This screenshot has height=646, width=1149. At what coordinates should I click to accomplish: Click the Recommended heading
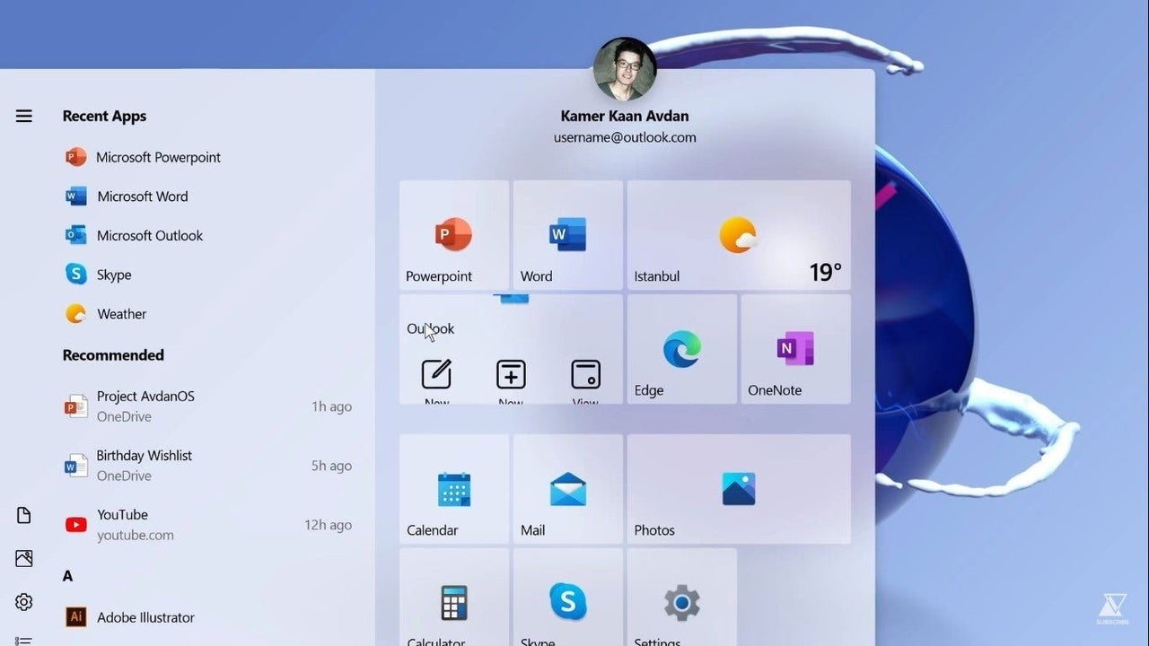[113, 355]
